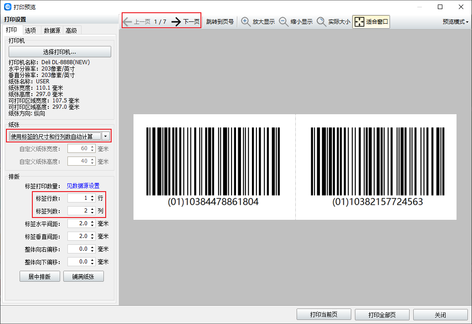Switch to the 打印 tab
Screen dimensions: 472x324
(11, 30)
